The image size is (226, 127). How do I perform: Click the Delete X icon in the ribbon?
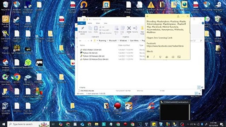(129, 28)
